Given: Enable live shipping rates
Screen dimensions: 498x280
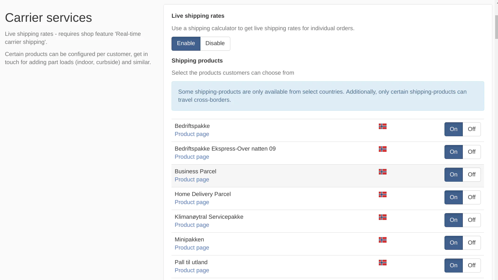Looking at the screenshot, I should (186, 44).
